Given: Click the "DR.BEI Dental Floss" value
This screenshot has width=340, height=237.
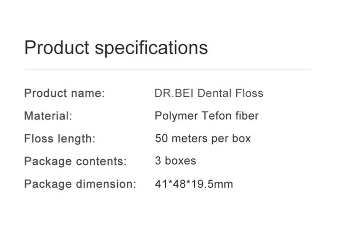Looking at the screenshot, I should pos(209,93).
